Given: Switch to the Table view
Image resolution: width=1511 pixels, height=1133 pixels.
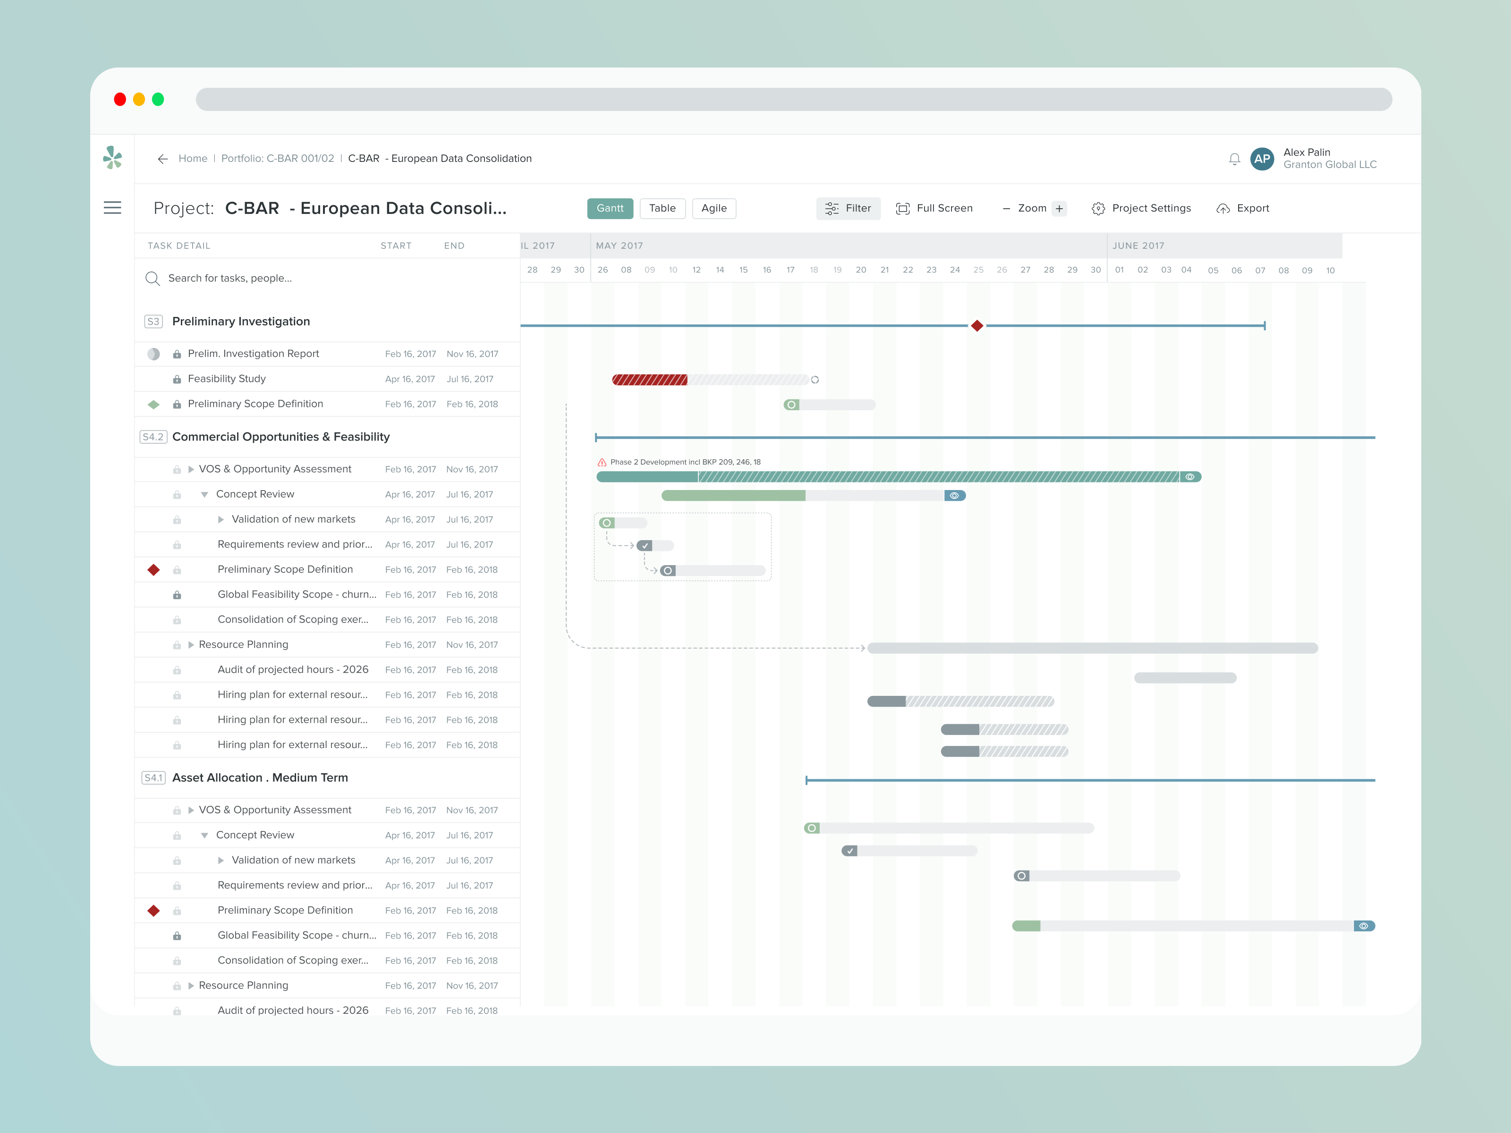Looking at the screenshot, I should 662,208.
